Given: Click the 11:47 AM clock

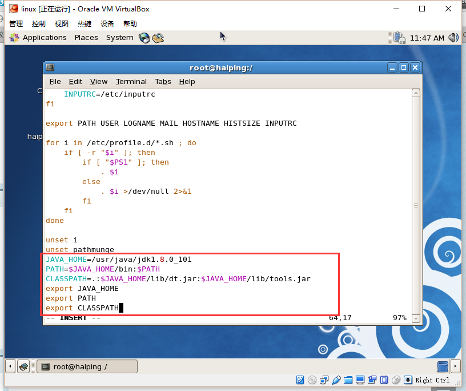Looking at the screenshot, I should [427, 38].
